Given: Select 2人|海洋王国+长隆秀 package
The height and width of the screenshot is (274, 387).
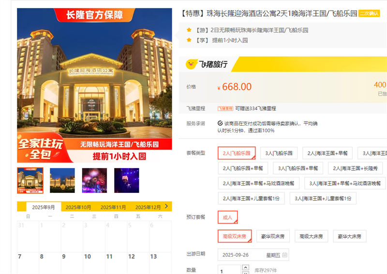Looking at the screenshot, I should click(x=355, y=168).
